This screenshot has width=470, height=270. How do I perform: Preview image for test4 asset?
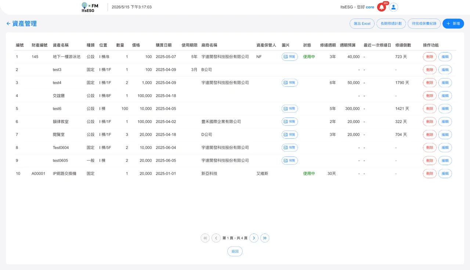click(x=290, y=83)
